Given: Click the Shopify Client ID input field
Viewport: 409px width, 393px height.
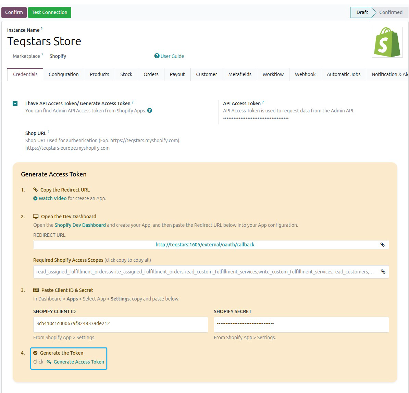Looking at the screenshot, I should 121,324.
